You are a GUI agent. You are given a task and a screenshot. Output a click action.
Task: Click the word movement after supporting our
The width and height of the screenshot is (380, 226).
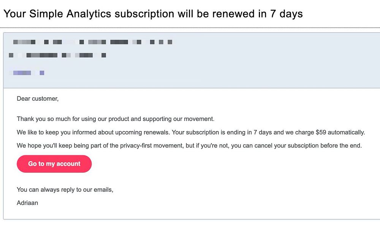point(200,119)
